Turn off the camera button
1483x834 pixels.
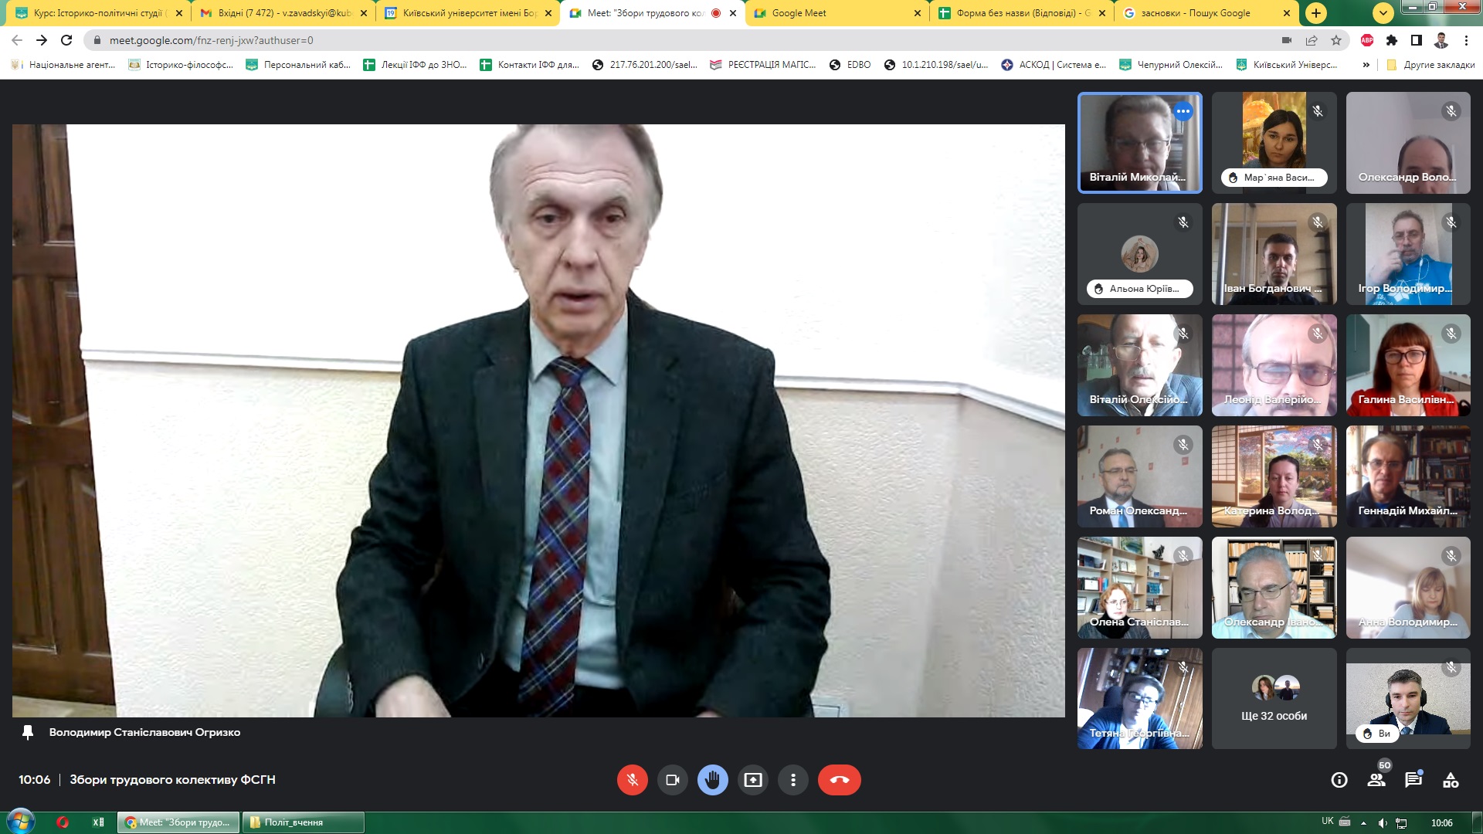672,780
